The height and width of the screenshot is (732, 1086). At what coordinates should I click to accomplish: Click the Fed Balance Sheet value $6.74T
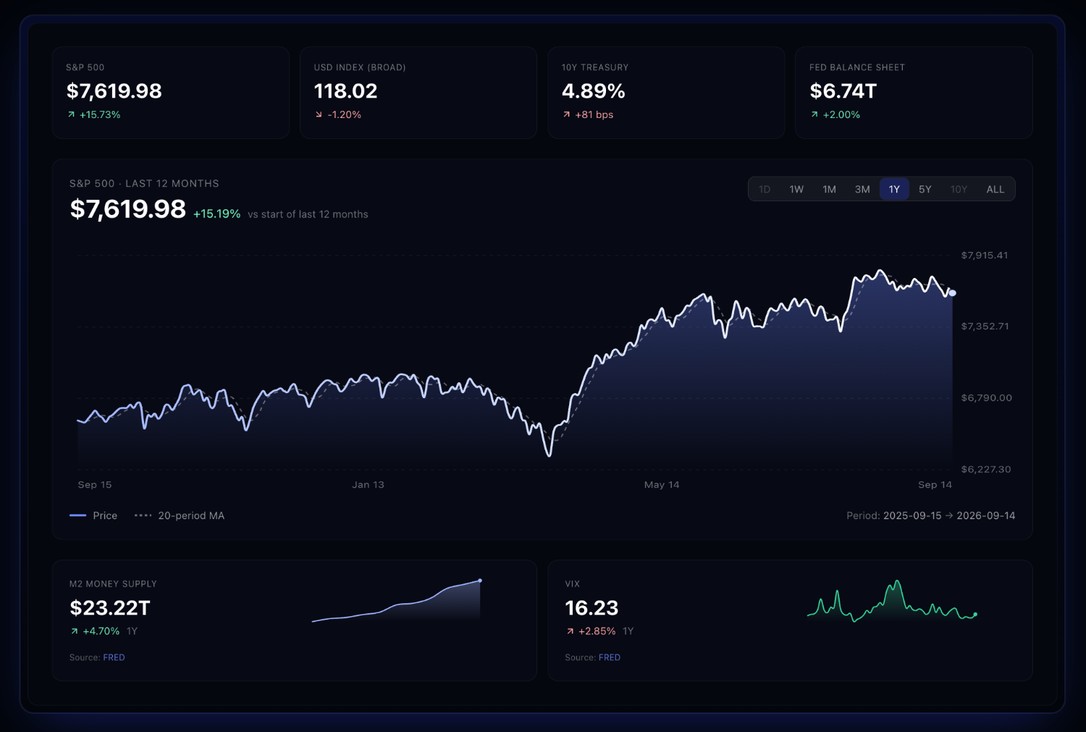843,91
